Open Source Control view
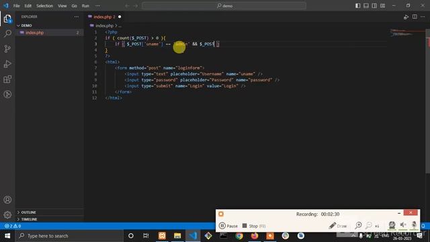 pos(7,49)
